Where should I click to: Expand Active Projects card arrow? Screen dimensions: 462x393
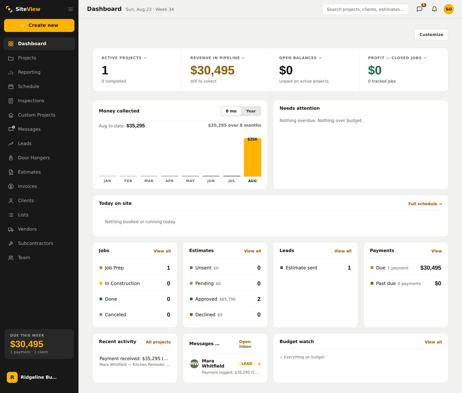145,58
